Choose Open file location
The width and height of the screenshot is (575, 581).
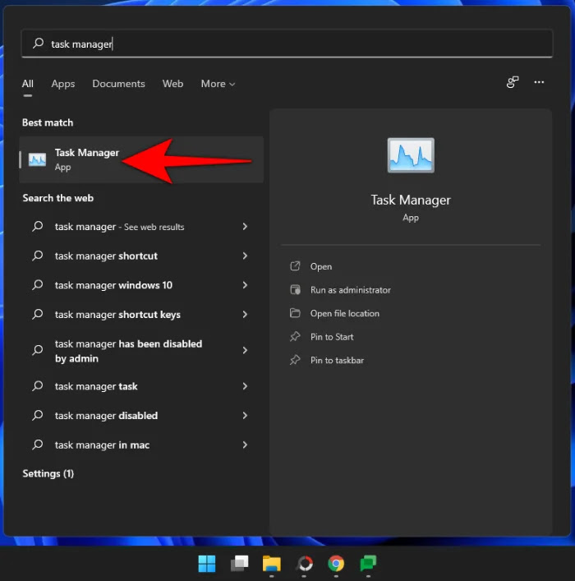tap(344, 313)
